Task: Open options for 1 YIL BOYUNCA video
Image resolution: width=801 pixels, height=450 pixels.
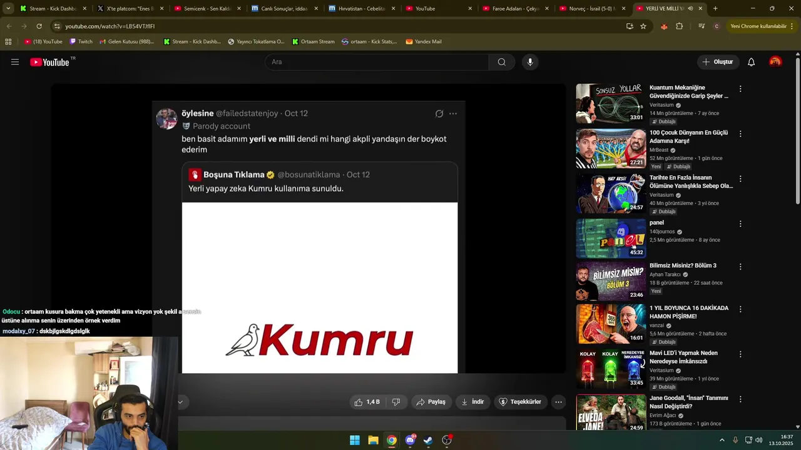Action: coord(740,309)
